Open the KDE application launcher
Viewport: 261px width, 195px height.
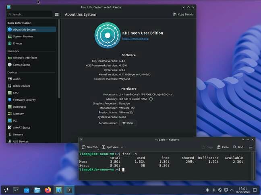tap(6, 190)
